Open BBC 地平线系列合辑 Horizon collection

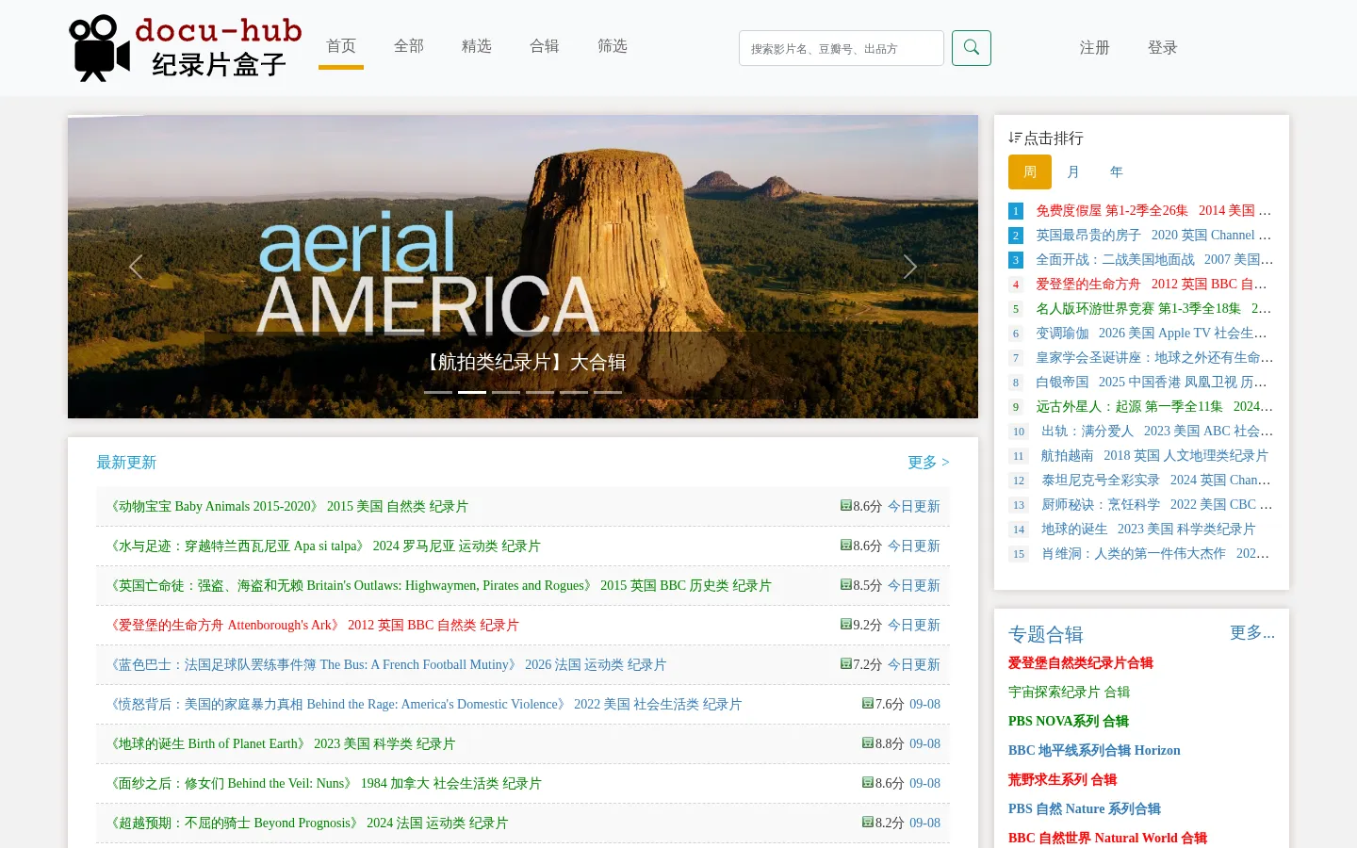[1094, 751]
